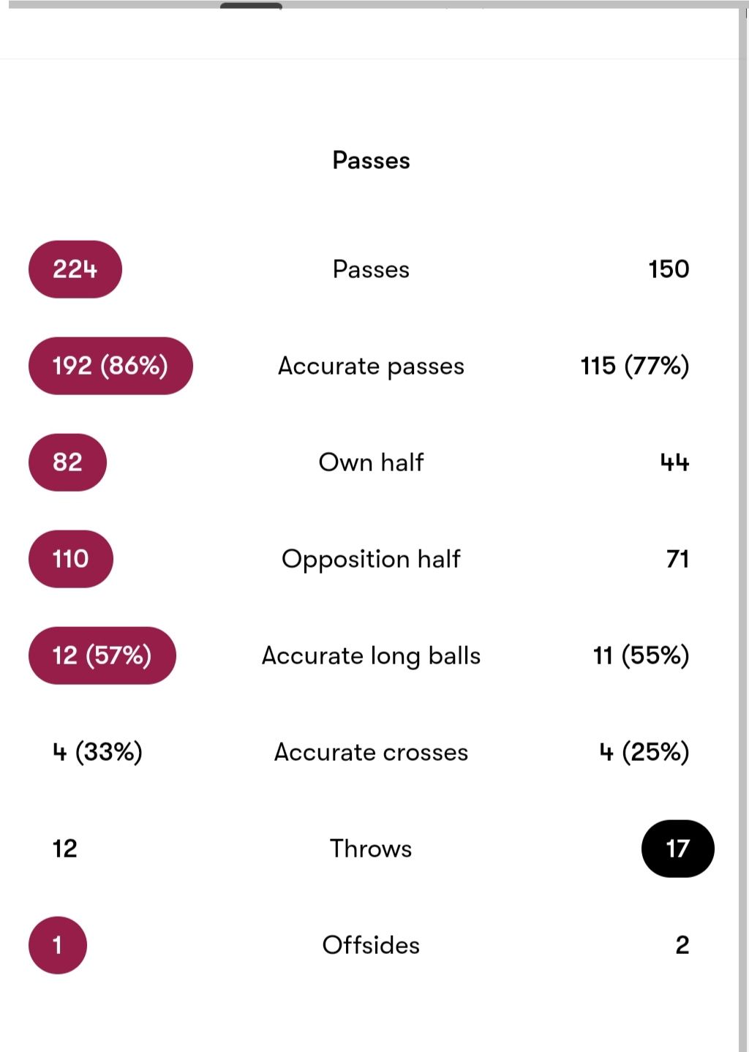Tap the 82 own half badge
This screenshot has height=1052, width=749.
[x=67, y=462]
